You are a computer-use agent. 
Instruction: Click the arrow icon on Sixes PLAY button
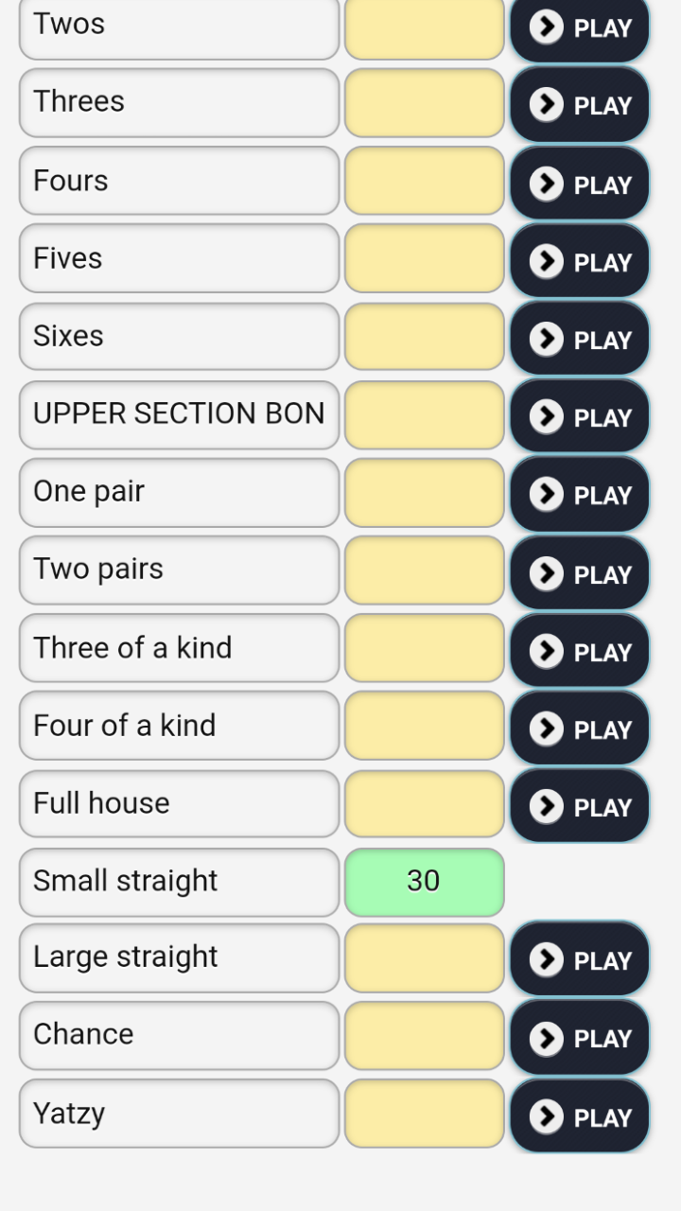pos(546,341)
